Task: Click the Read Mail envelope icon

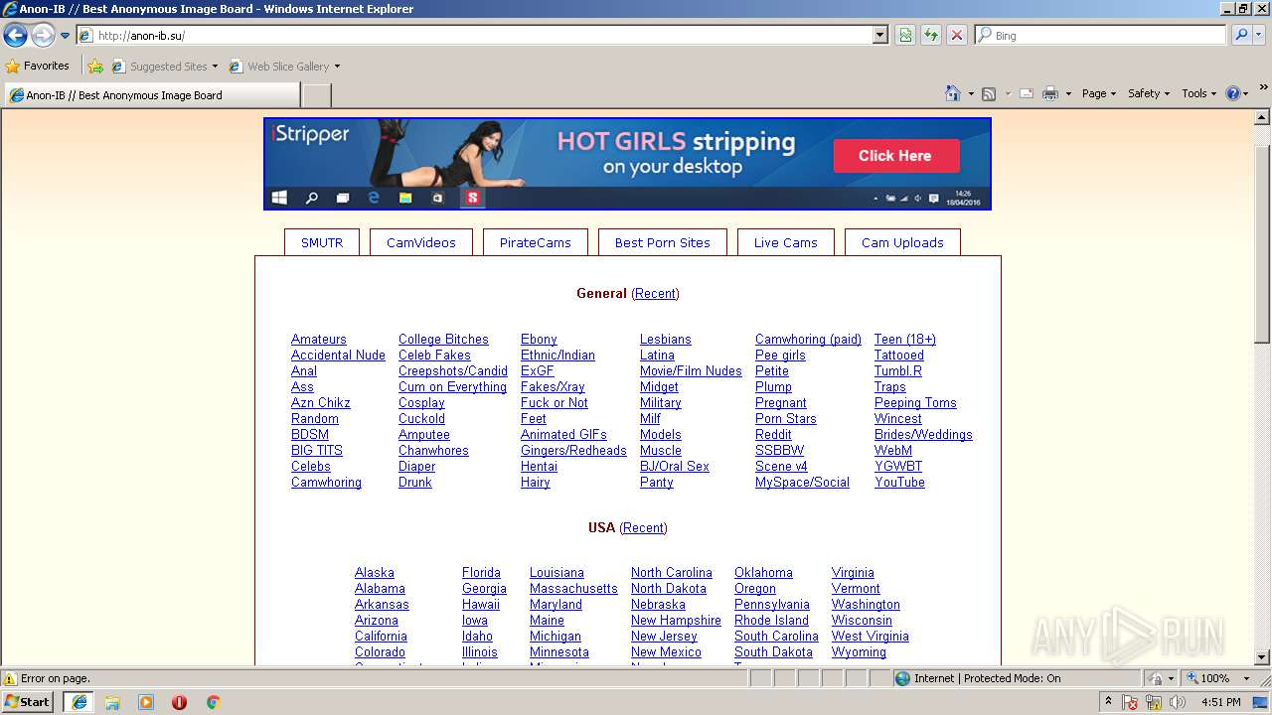Action: click(1027, 93)
